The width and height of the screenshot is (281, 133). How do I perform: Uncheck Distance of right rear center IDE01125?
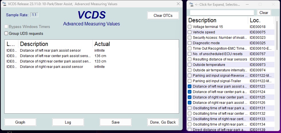190,97
